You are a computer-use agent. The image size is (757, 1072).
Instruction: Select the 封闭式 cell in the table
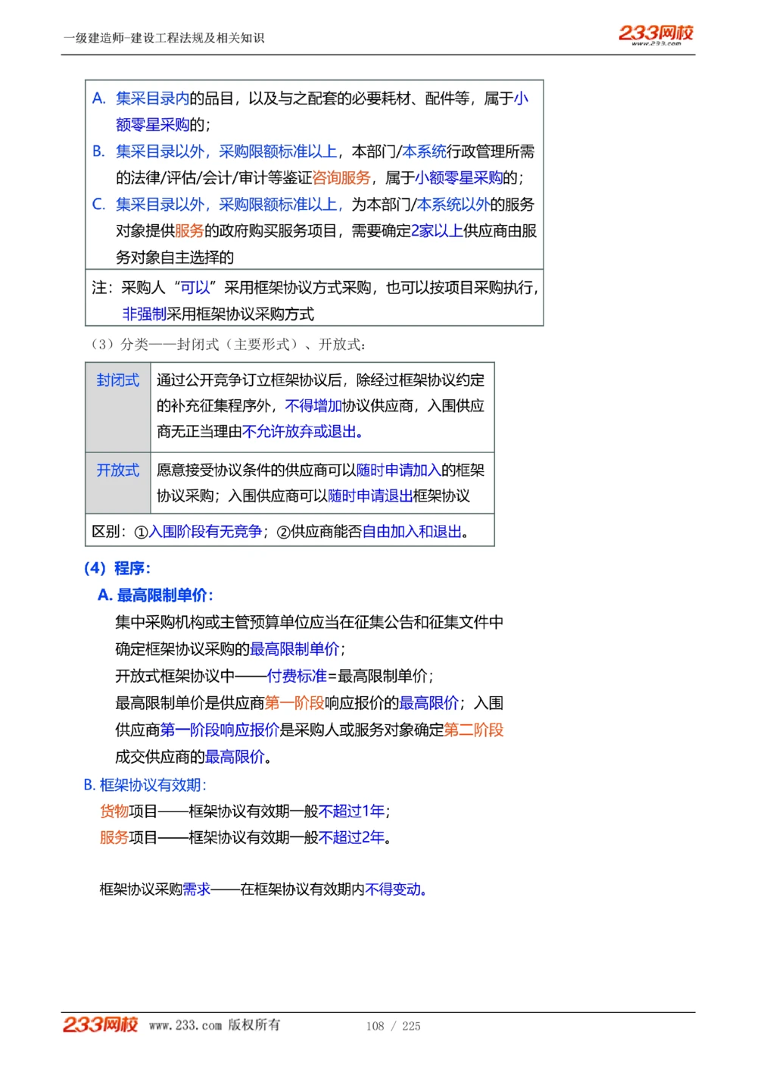tap(117, 380)
